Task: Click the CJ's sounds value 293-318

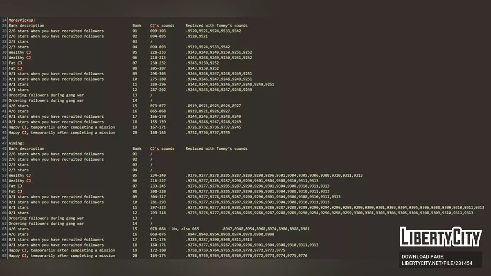Action: (158, 213)
